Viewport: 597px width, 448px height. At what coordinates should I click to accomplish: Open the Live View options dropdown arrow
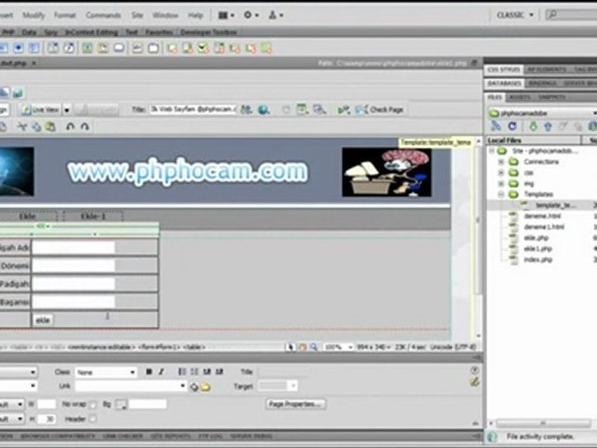point(67,110)
